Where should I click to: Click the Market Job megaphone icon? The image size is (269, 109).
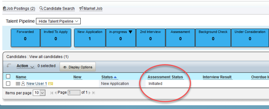point(81,8)
